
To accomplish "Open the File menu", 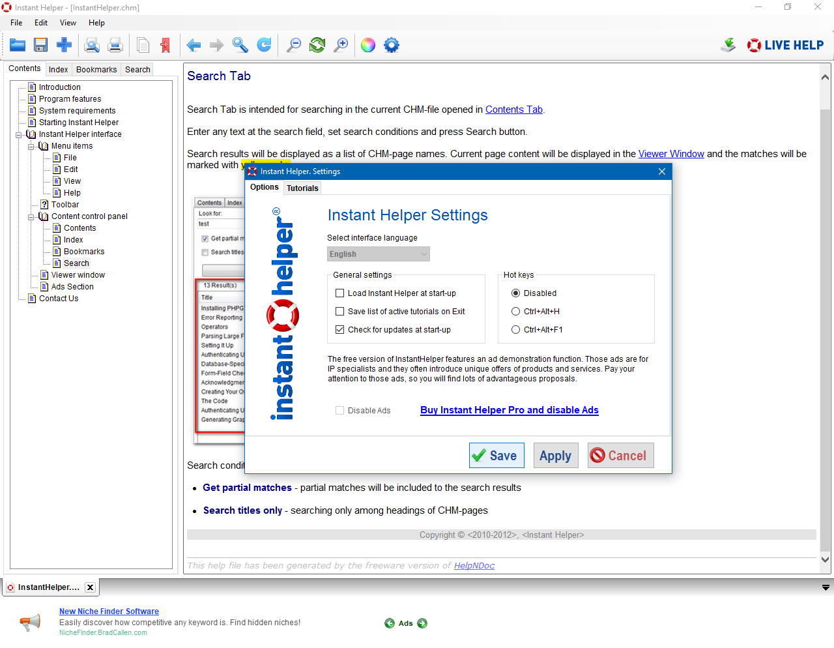I will tap(16, 23).
